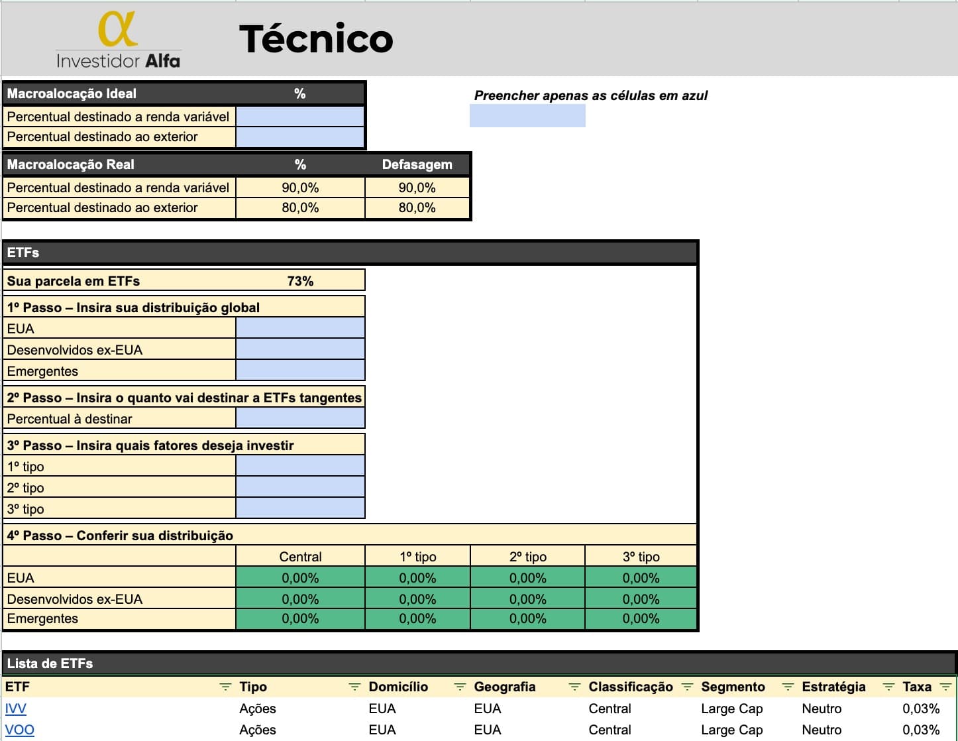The image size is (958, 741).
Task: Open the Tipo column filter icon
Action: pos(354,687)
